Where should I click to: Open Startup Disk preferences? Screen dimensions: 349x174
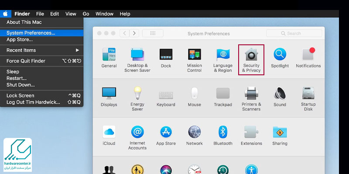point(308,99)
